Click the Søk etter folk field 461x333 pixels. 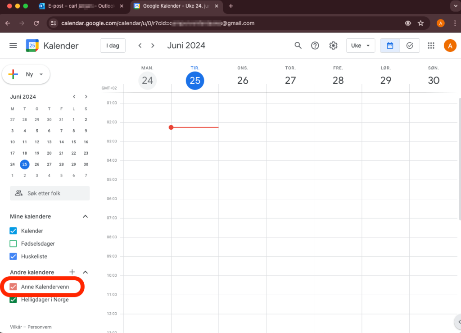(50, 193)
